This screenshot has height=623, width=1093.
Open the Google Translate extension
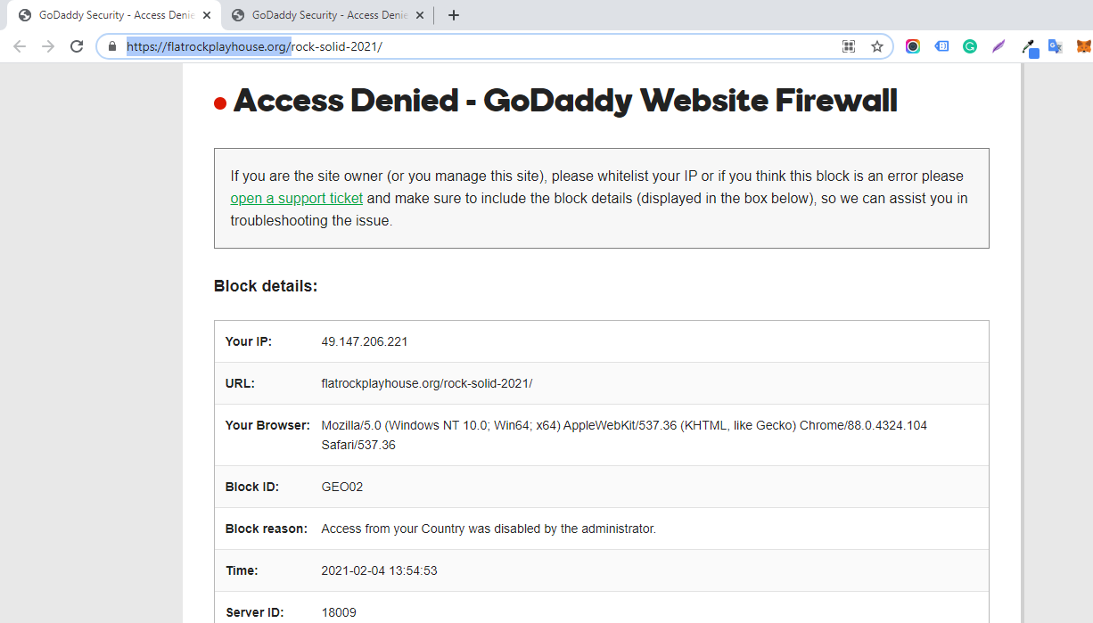[1055, 46]
